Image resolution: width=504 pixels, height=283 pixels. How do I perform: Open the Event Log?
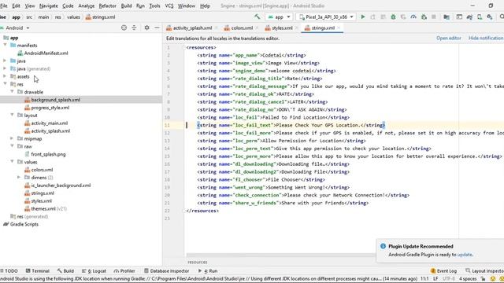click(x=443, y=270)
